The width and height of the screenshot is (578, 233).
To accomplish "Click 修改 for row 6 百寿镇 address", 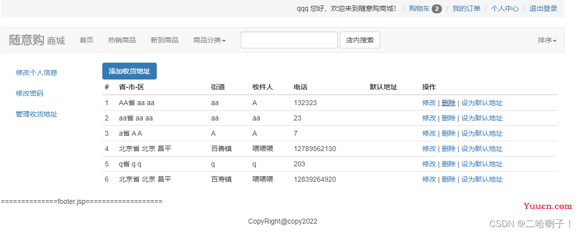I will click(429, 179).
